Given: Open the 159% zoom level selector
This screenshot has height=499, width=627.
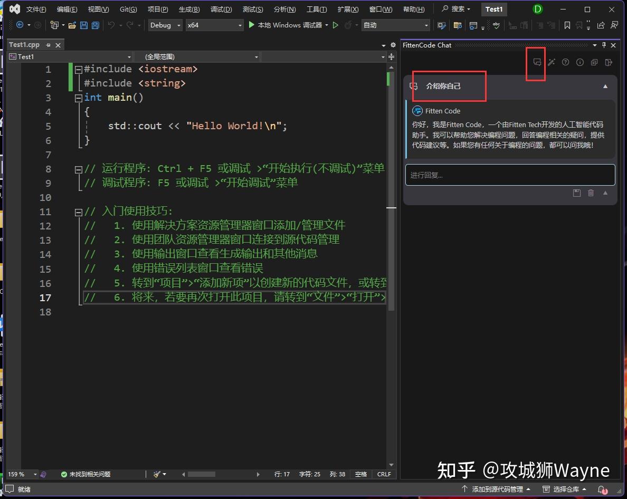Looking at the screenshot, I should coord(21,474).
